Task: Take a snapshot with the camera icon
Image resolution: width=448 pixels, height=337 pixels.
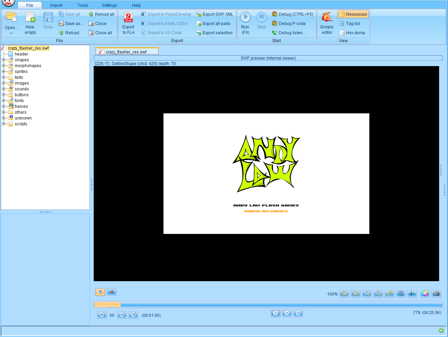Action: (x=436, y=294)
